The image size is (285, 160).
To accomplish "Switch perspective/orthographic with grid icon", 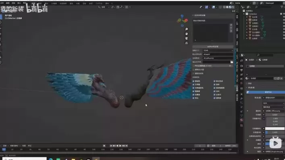I will click(187, 43).
